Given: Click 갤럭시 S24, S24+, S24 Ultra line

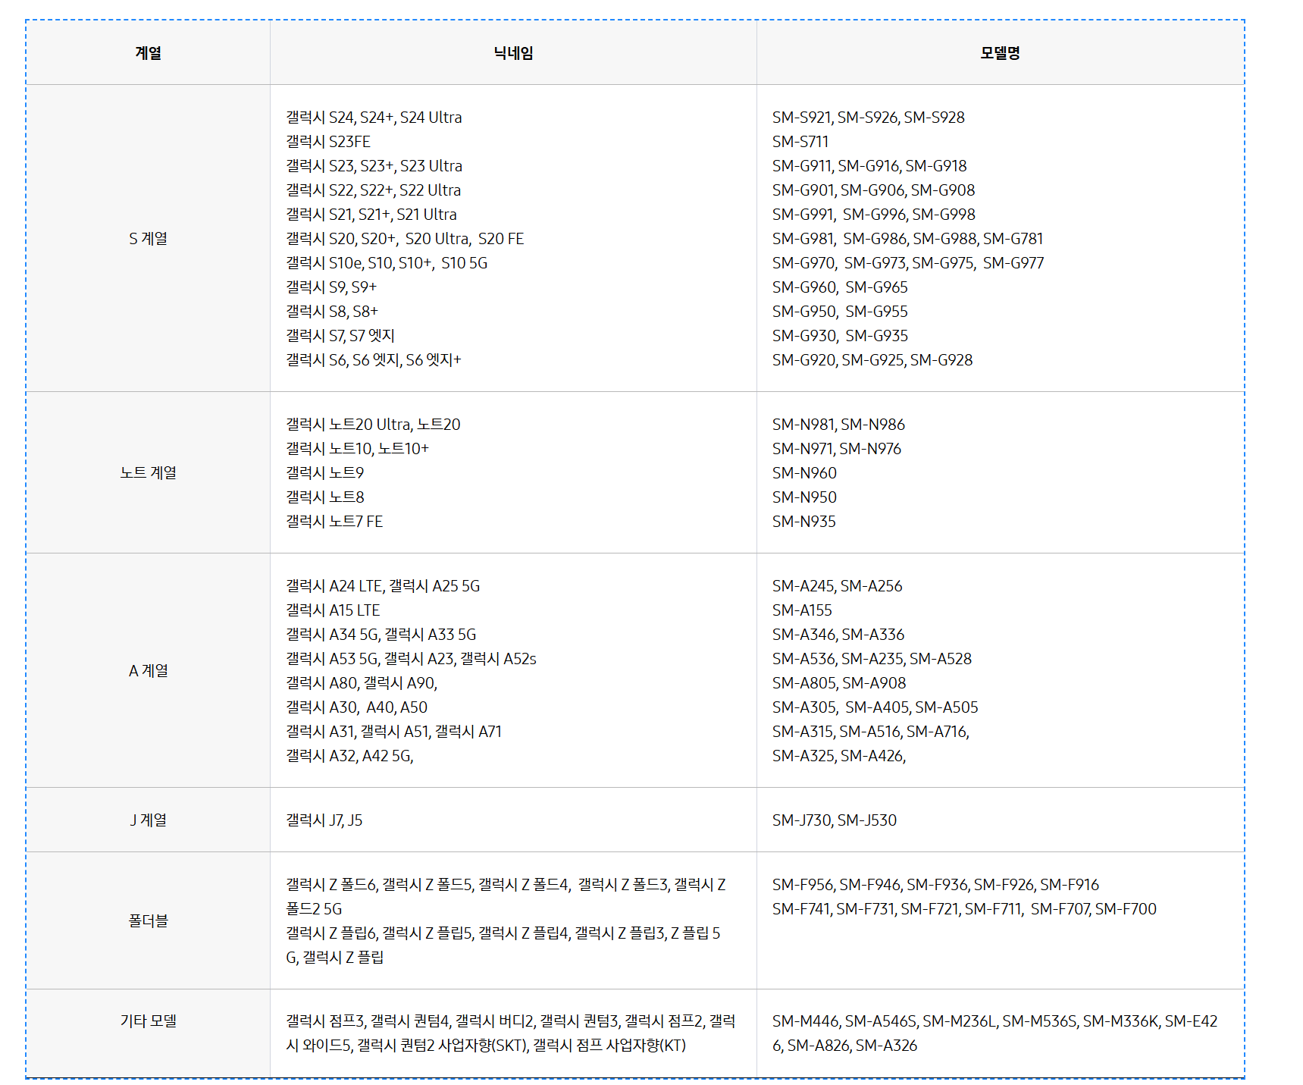Looking at the screenshot, I should (x=374, y=118).
